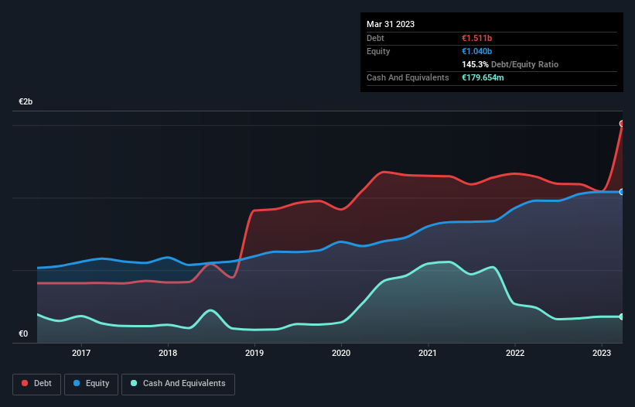Click the red Debt endpoint marker on chart
This screenshot has width=635, height=407.
click(622, 124)
